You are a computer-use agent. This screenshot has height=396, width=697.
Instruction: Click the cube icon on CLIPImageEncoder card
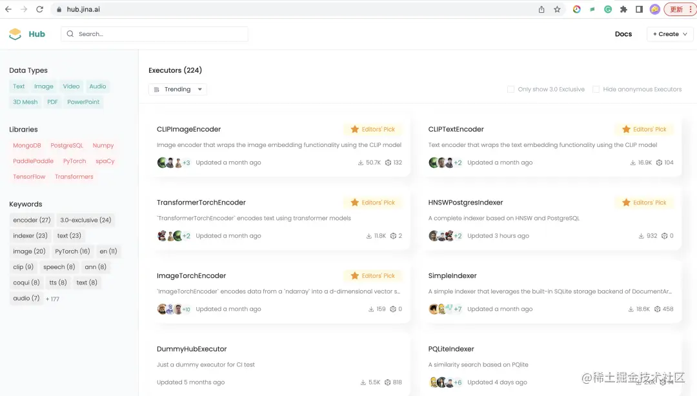(x=388, y=163)
